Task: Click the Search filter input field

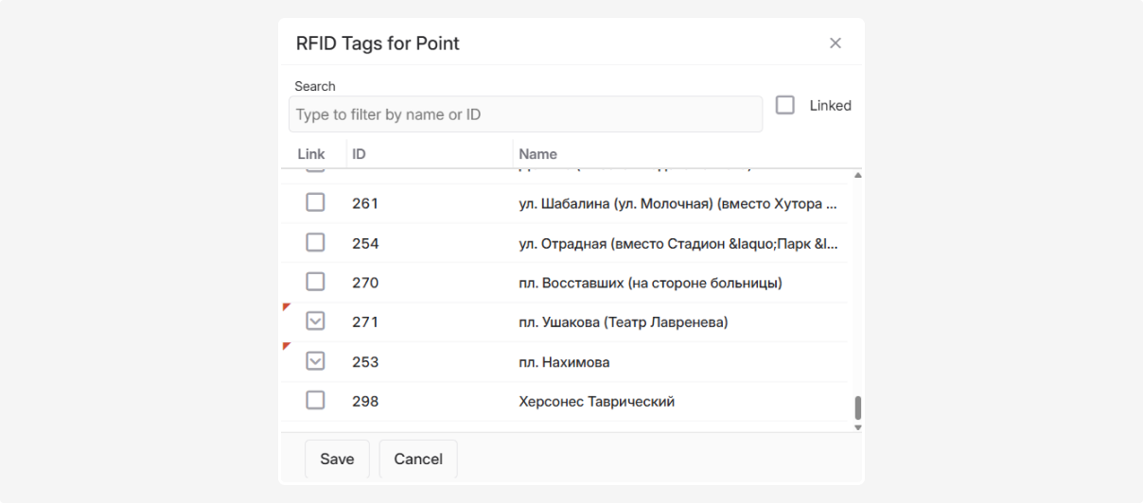Action: coord(525,114)
